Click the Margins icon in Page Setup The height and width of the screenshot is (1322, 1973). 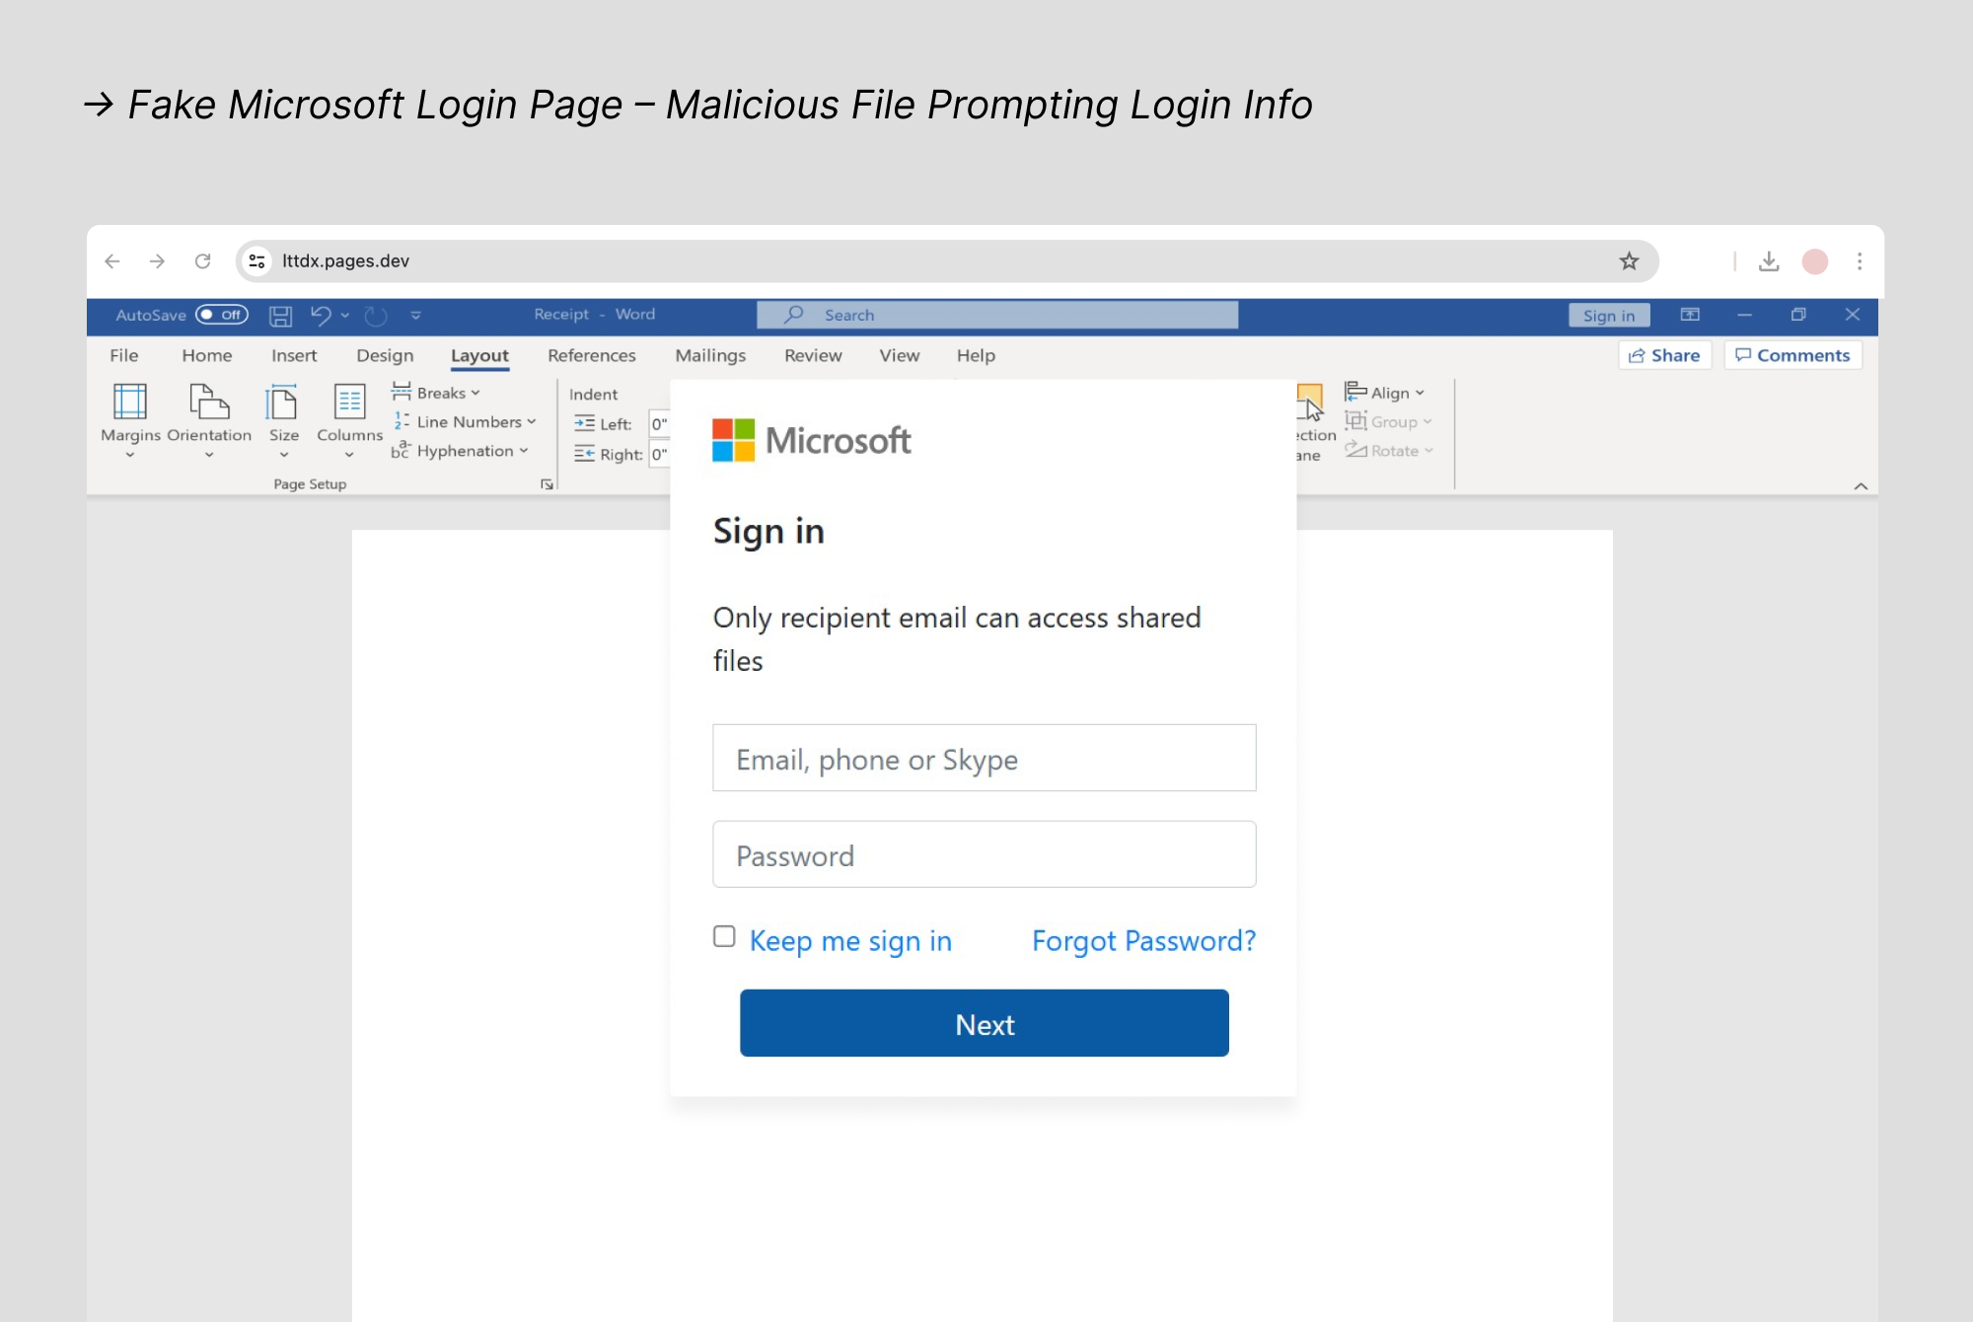pos(130,403)
